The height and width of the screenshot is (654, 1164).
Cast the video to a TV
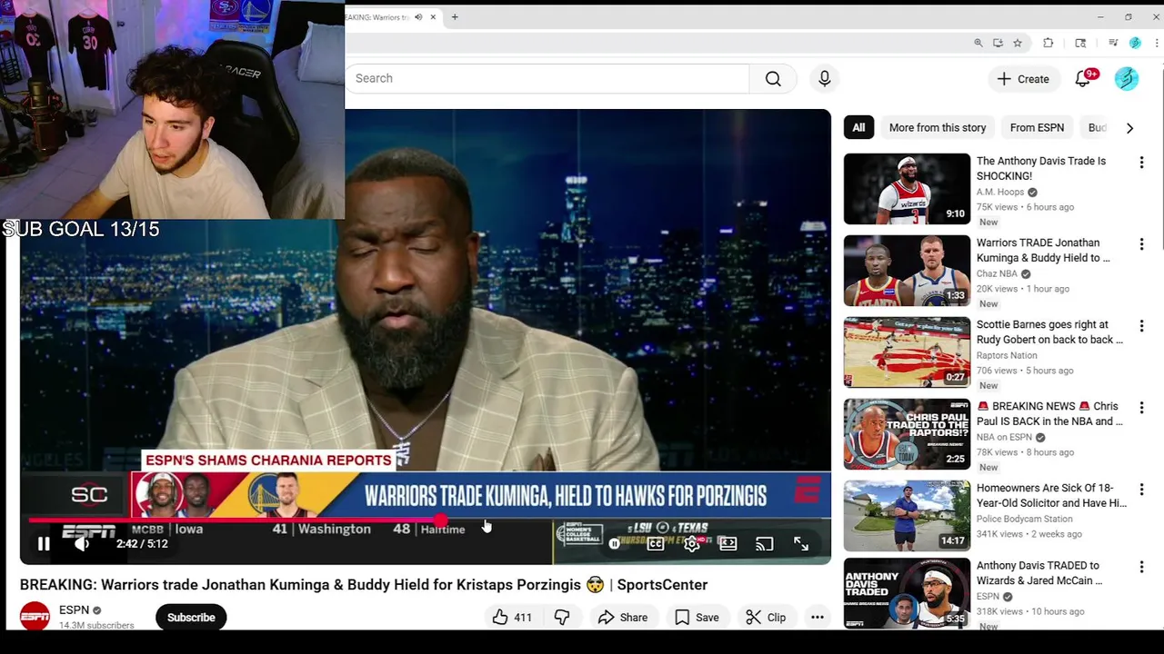click(764, 544)
